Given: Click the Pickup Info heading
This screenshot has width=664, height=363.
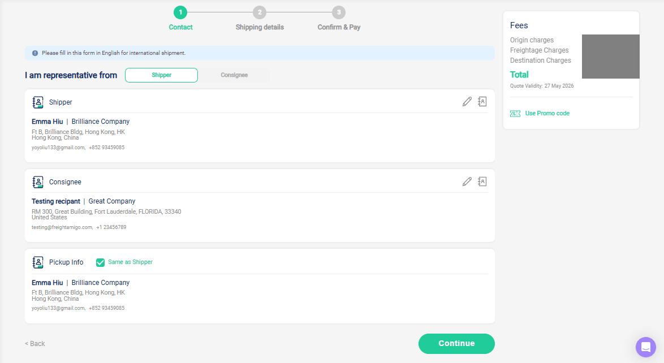Looking at the screenshot, I should (x=66, y=262).
